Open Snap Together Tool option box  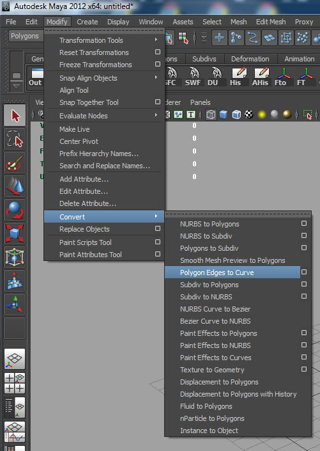[158, 102]
